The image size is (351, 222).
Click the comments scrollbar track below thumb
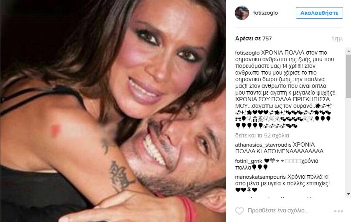point(348,145)
